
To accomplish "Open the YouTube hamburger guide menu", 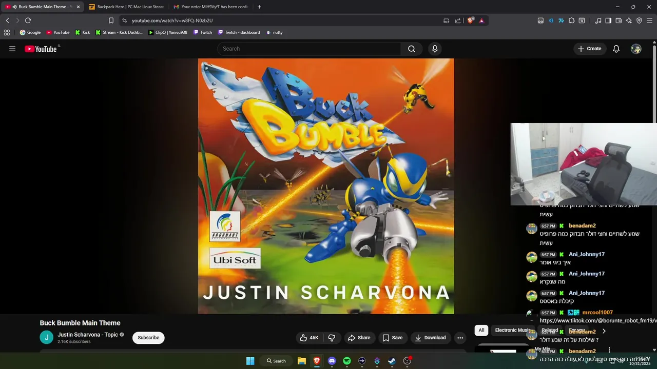I will click(x=12, y=49).
